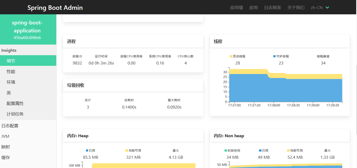Click the 总耗时 value 0.1400s

tap(129, 107)
